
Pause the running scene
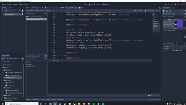169,4
